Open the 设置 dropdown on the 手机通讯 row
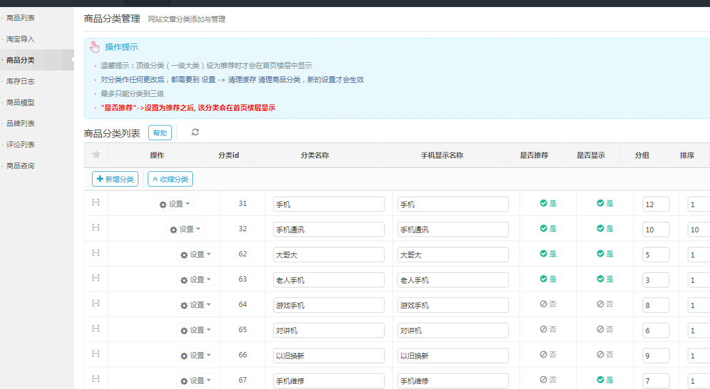Viewport: 710px width, 389px height. (185, 229)
